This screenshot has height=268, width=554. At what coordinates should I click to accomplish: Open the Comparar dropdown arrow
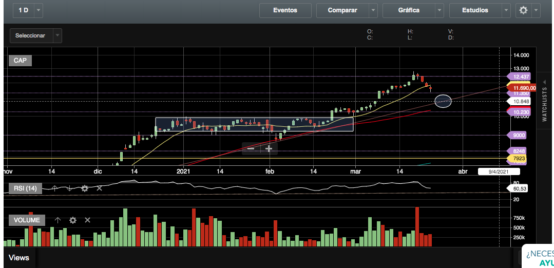(x=373, y=10)
